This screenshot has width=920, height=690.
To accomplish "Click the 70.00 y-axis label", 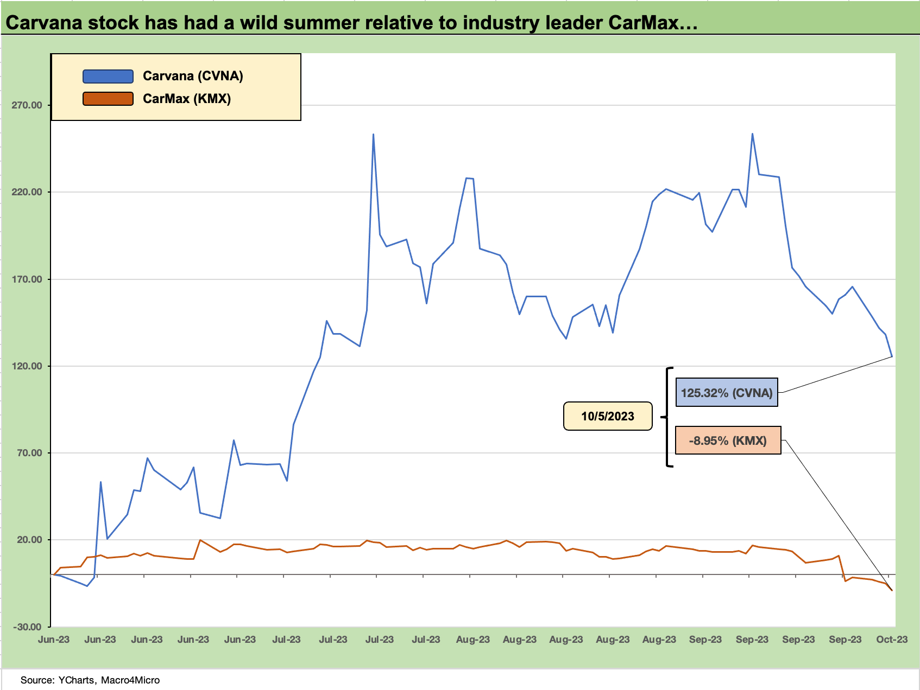I will point(29,453).
